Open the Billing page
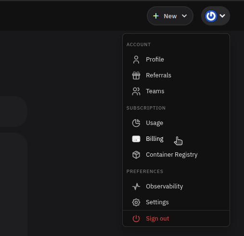This screenshot has width=244, height=236. click(x=176, y=139)
